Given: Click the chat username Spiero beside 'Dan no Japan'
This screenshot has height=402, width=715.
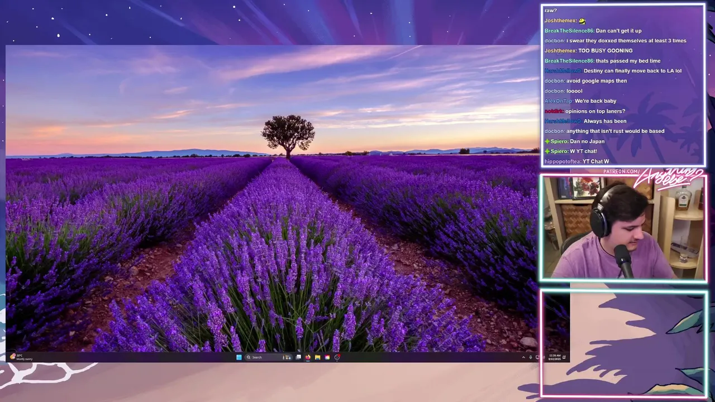Looking at the screenshot, I should pyautogui.click(x=559, y=141).
